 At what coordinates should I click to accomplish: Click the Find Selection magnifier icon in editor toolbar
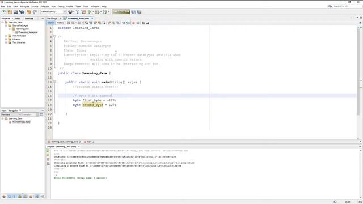(x=86, y=23)
